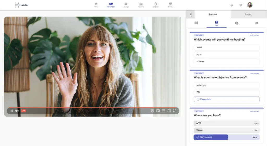
Task: Open the Rooms nav item
Action: (141, 5)
